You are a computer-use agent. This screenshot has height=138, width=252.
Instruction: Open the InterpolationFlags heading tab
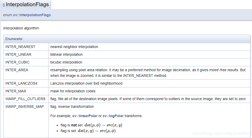tap(27, 5)
